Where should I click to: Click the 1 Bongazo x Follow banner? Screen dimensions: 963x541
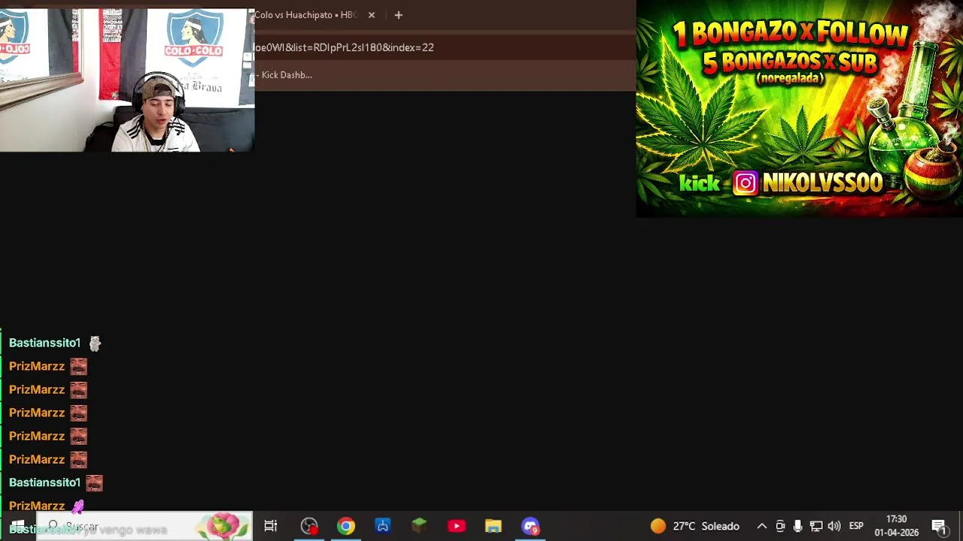(x=800, y=109)
